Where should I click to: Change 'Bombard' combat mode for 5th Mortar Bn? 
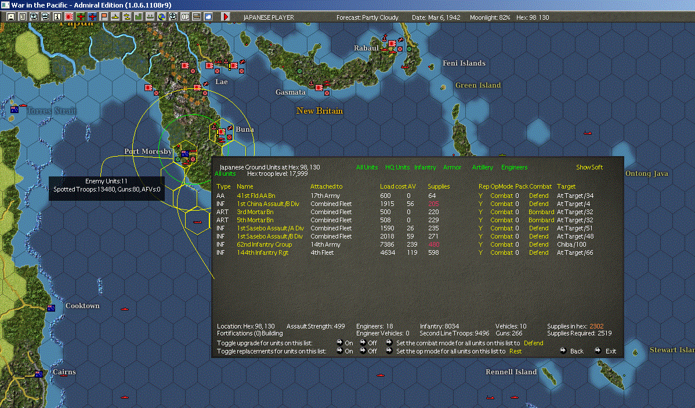pos(541,220)
